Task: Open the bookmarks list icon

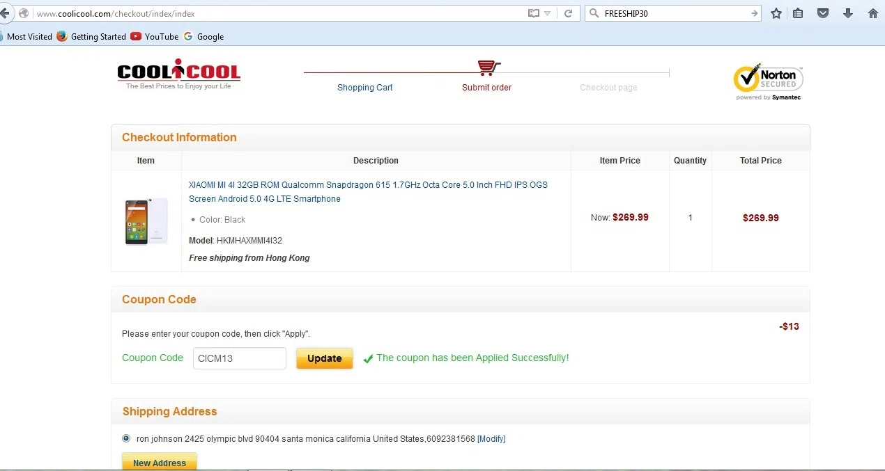Action: [x=799, y=13]
